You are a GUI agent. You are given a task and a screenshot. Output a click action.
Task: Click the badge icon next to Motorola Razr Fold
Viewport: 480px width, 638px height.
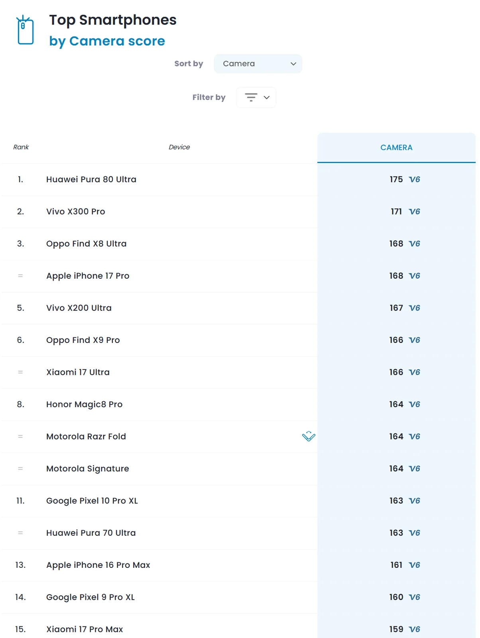[x=309, y=436]
